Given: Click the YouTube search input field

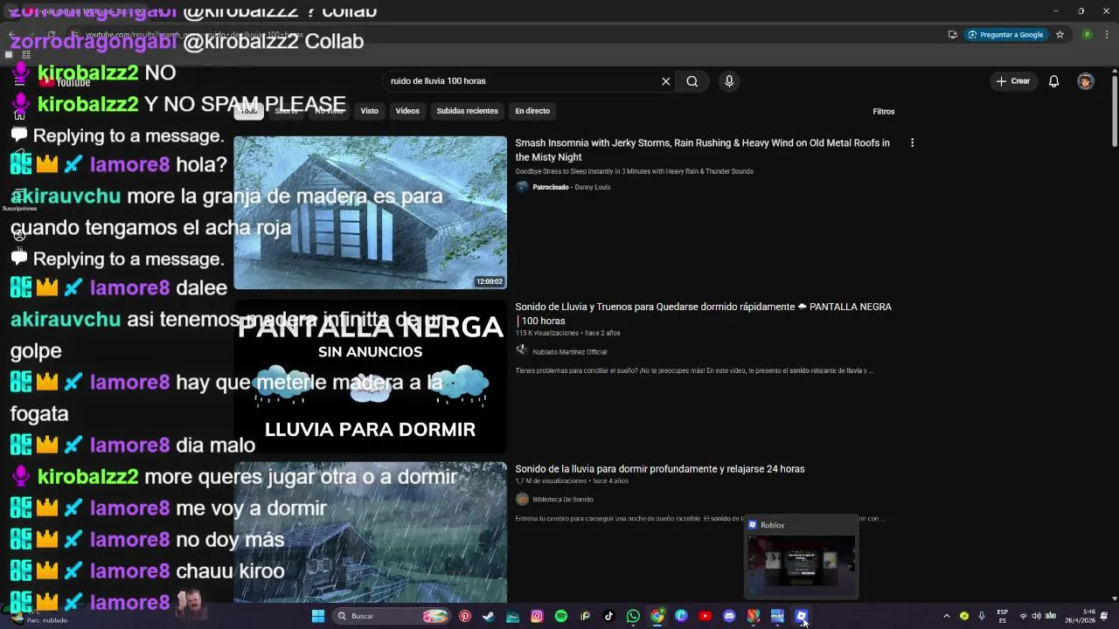Looking at the screenshot, I should pyautogui.click(x=520, y=81).
